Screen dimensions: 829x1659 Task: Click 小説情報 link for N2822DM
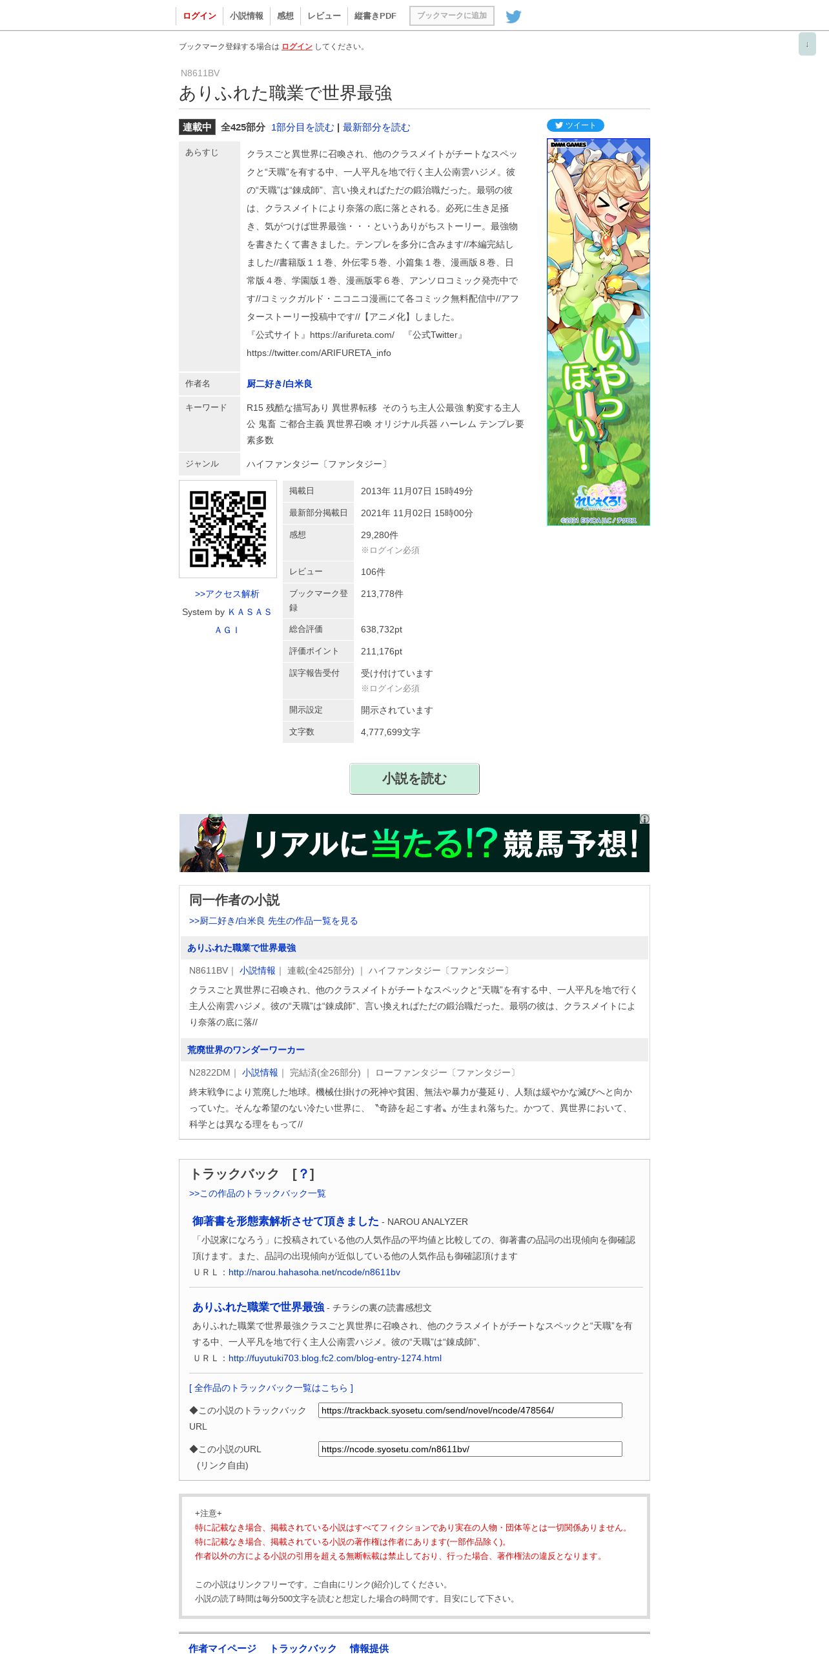tap(260, 1072)
